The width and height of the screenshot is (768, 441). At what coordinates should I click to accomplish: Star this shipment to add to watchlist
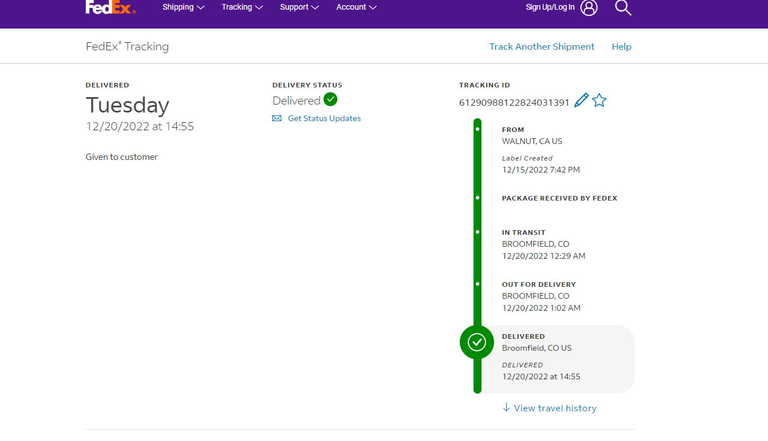click(599, 101)
